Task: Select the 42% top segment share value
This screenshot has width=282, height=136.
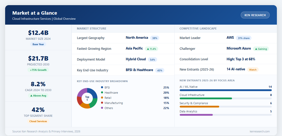Action: [x=38, y=110]
